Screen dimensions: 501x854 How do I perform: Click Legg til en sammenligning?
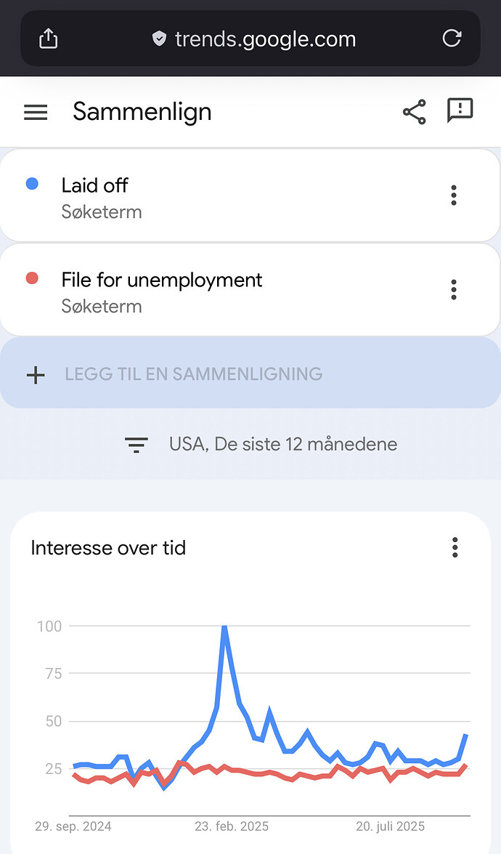193,375
